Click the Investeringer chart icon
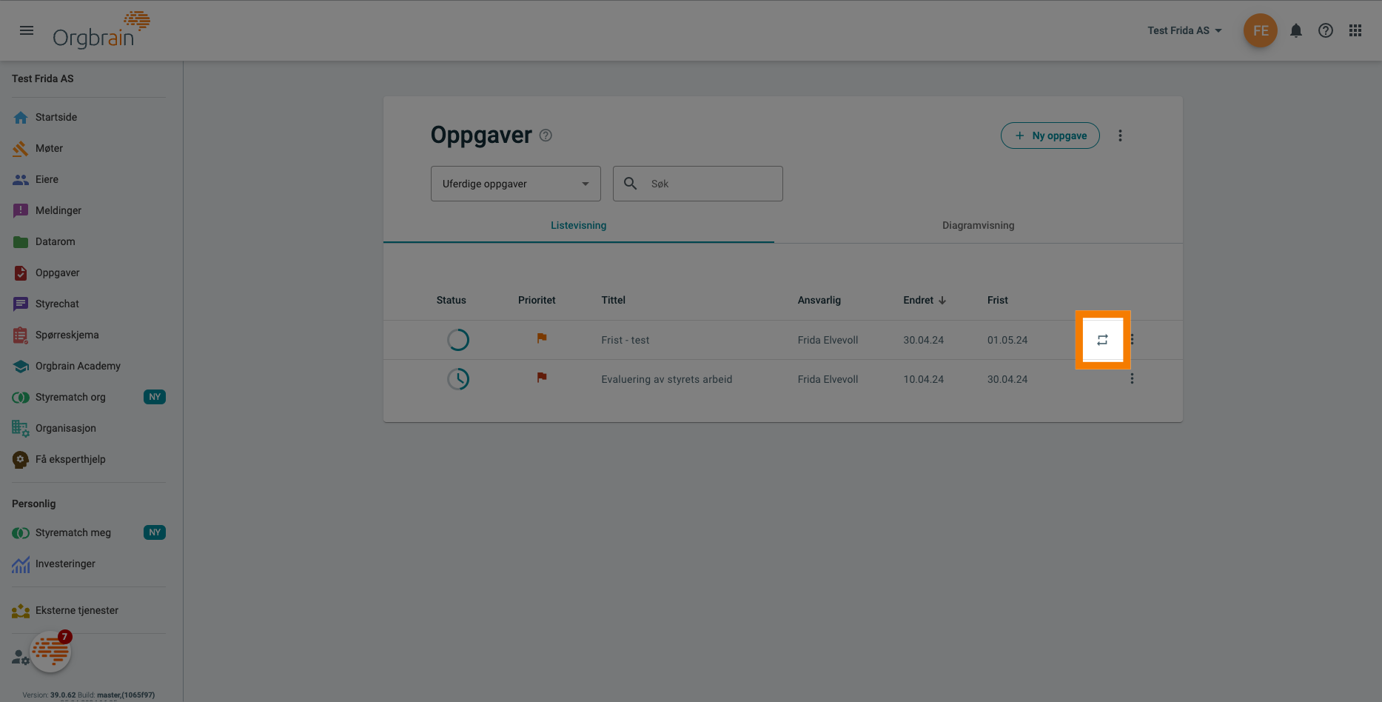This screenshot has width=1382, height=702. 21,564
